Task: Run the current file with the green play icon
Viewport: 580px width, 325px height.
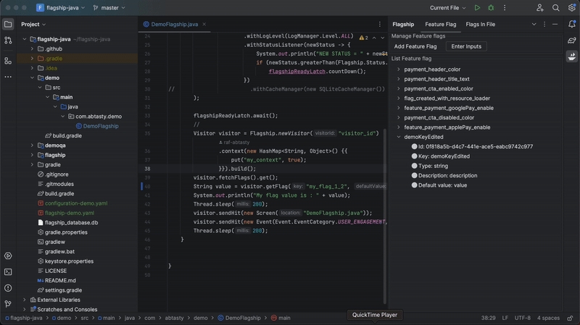Action: click(x=477, y=7)
